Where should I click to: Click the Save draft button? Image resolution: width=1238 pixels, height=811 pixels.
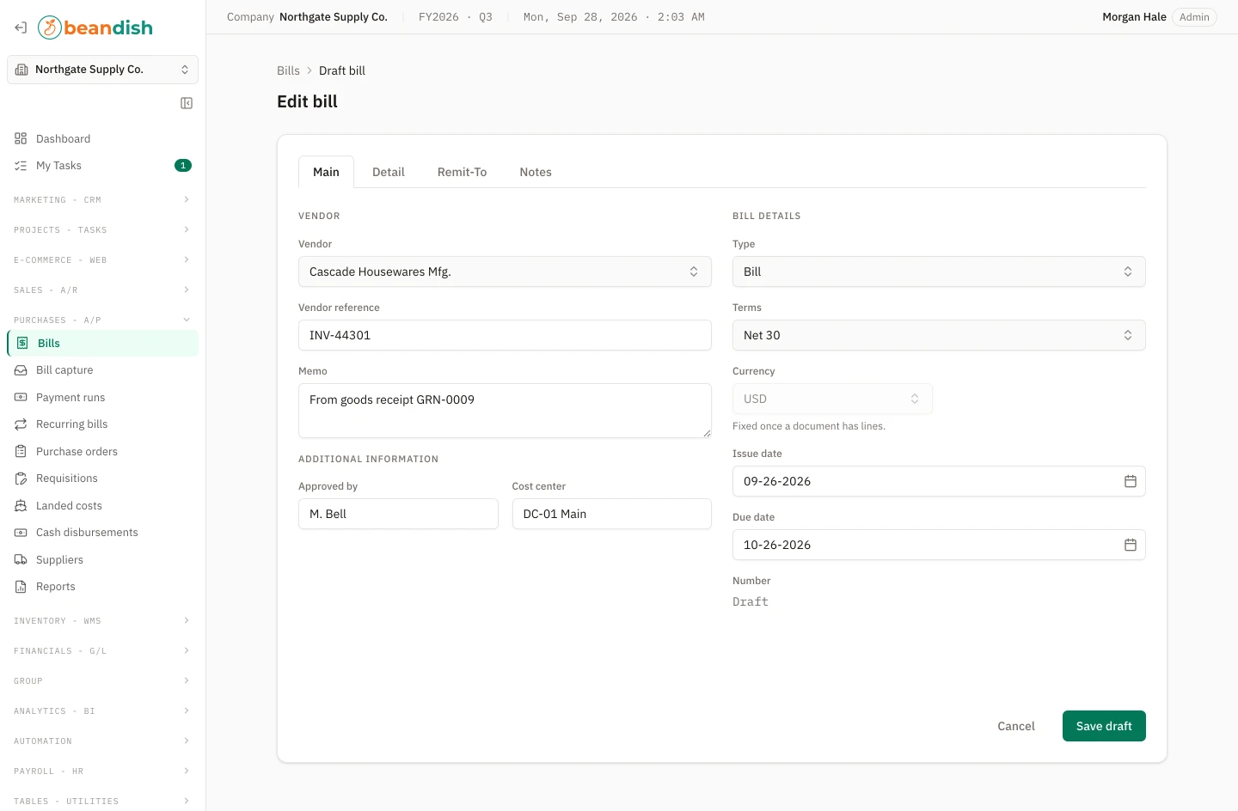pos(1104,726)
